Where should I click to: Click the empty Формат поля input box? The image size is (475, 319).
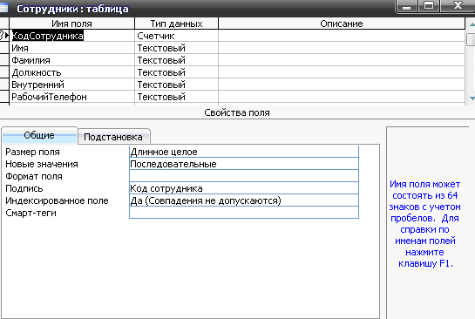244,176
